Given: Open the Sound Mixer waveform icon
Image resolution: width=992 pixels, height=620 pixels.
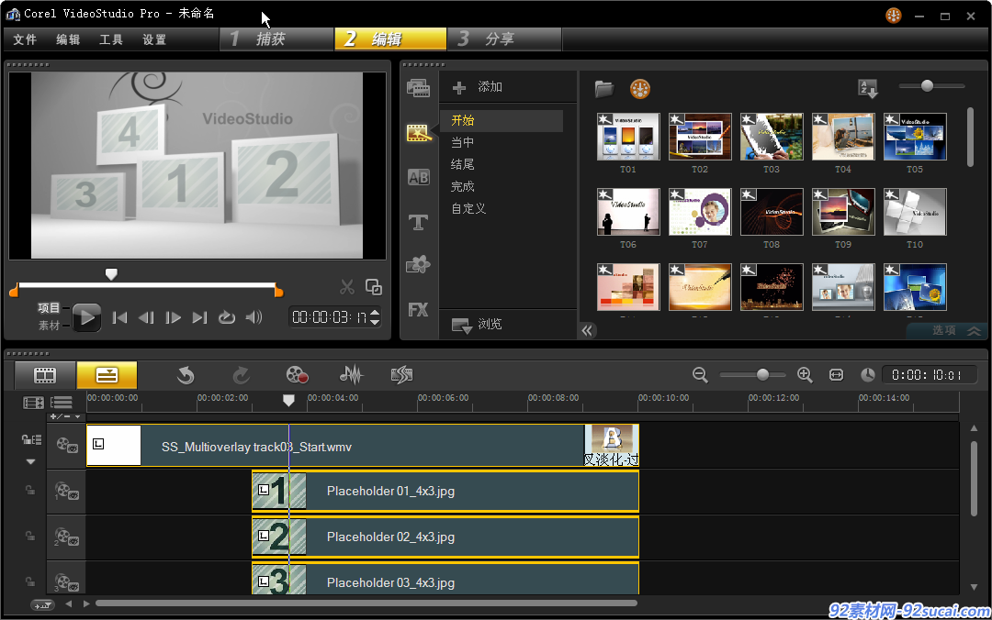Looking at the screenshot, I should 351,375.
